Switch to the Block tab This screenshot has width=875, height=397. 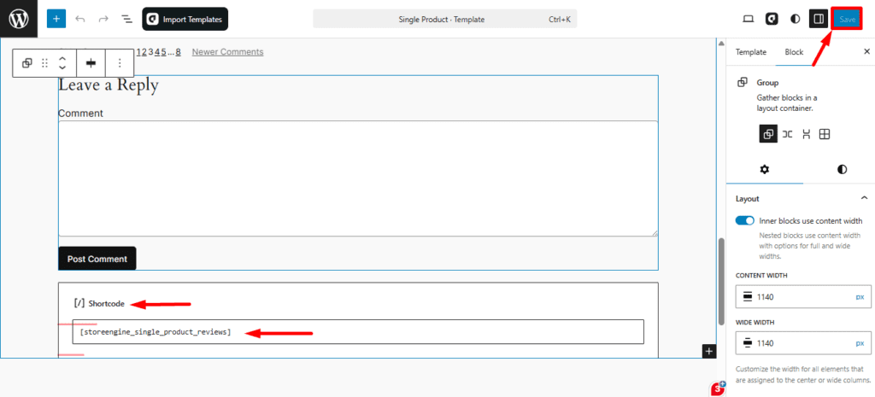pyautogui.click(x=794, y=52)
